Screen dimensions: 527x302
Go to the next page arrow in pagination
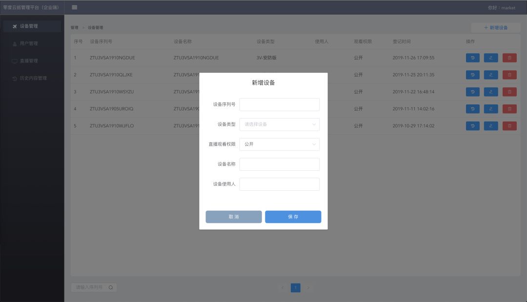click(x=308, y=288)
